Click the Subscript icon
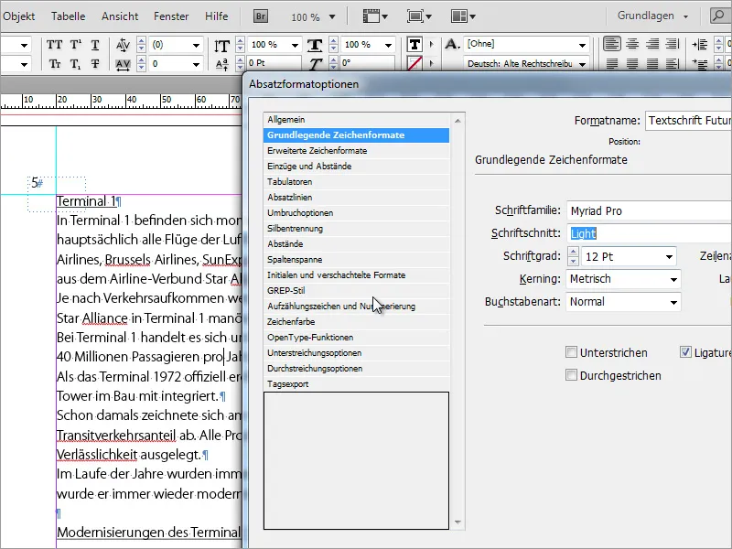 tap(75, 64)
